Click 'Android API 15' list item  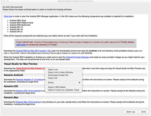(16, 27)
